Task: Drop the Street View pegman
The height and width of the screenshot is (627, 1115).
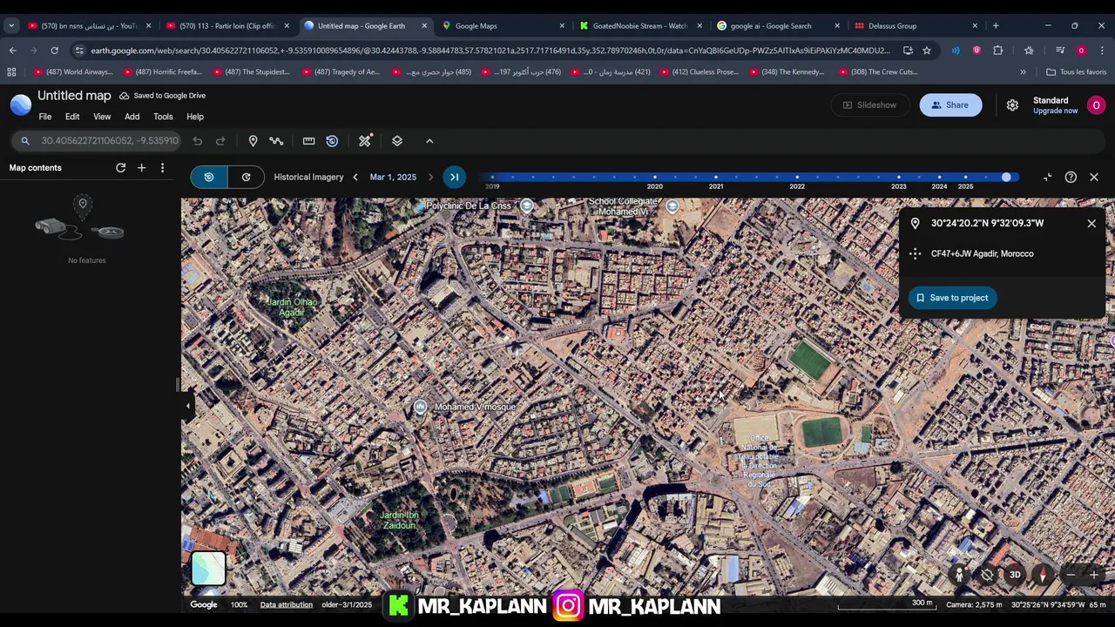Action: click(959, 575)
